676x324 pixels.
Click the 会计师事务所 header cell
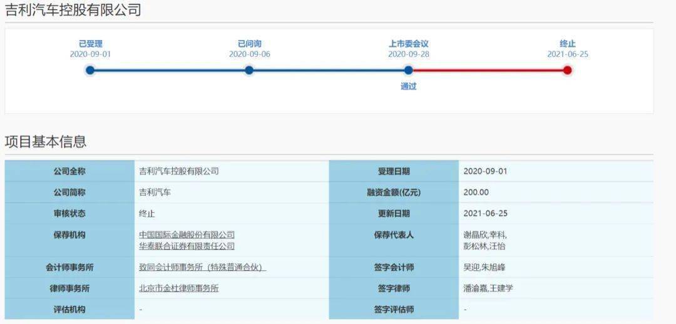[69, 267]
